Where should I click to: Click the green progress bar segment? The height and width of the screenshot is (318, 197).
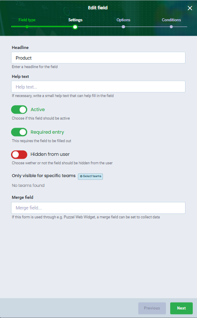(43, 27)
